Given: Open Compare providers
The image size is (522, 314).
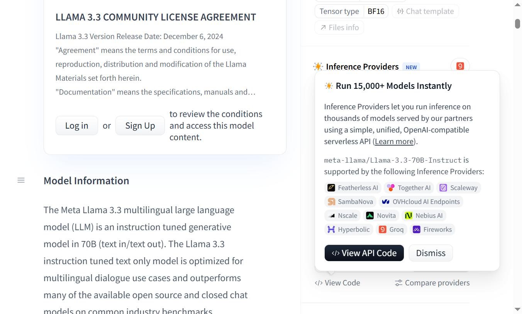Looking at the screenshot, I should (432, 283).
